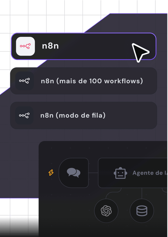Choose the n8n (modo de fila) option
168x237 pixels.
coord(84,115)
